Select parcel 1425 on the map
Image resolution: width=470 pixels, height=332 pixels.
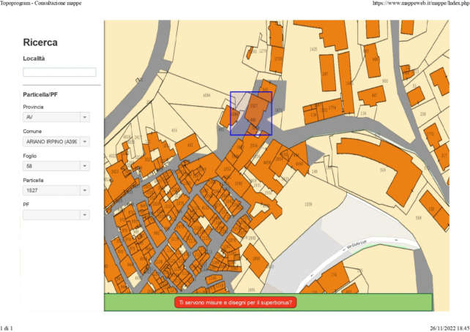(313, 49)
